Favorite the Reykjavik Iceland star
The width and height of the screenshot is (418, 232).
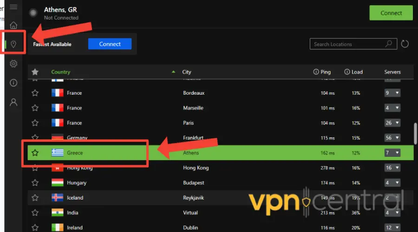(35, 198)
